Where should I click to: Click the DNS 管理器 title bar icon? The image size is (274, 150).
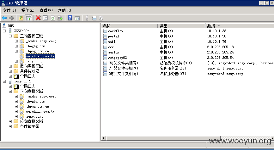(x=3, y=3)
